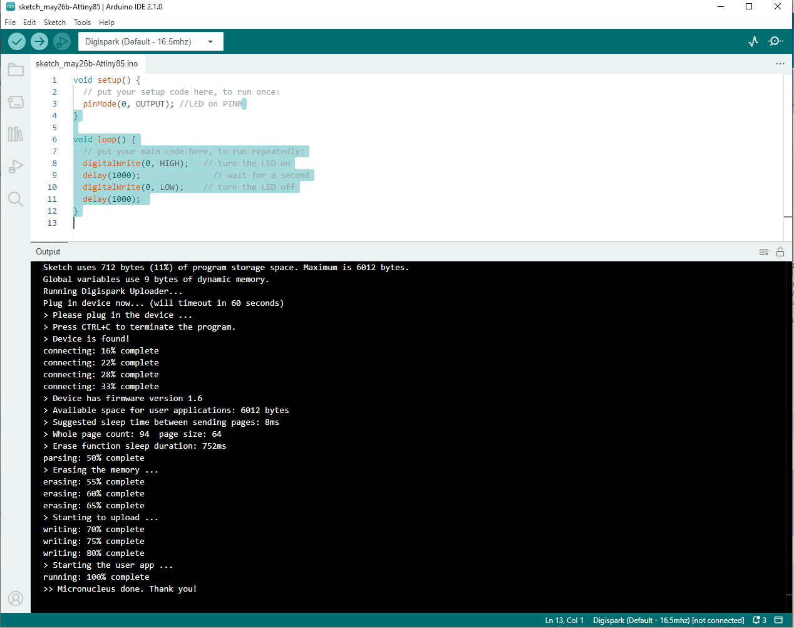The image size is (794, 628).
Task: Toggle output panel lock icon
Action: [x=780, y=252]
